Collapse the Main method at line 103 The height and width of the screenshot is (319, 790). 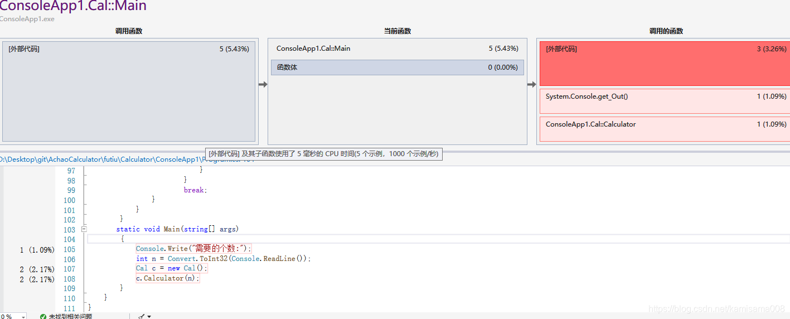tap(84, 229)
